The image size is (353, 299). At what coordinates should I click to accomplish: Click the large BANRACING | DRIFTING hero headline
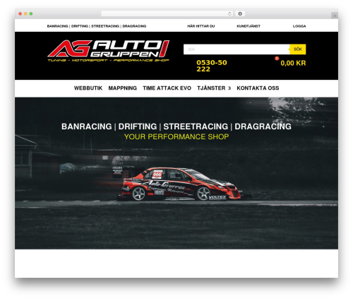point(176,127)
